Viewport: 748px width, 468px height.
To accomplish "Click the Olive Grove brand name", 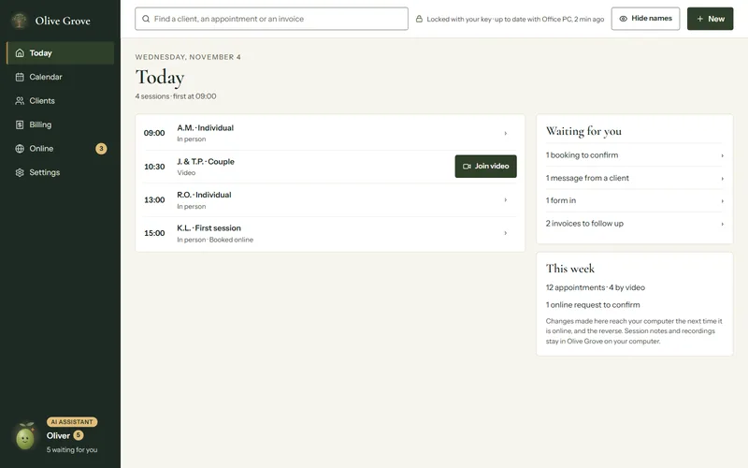I will click(x=63, y=21).
